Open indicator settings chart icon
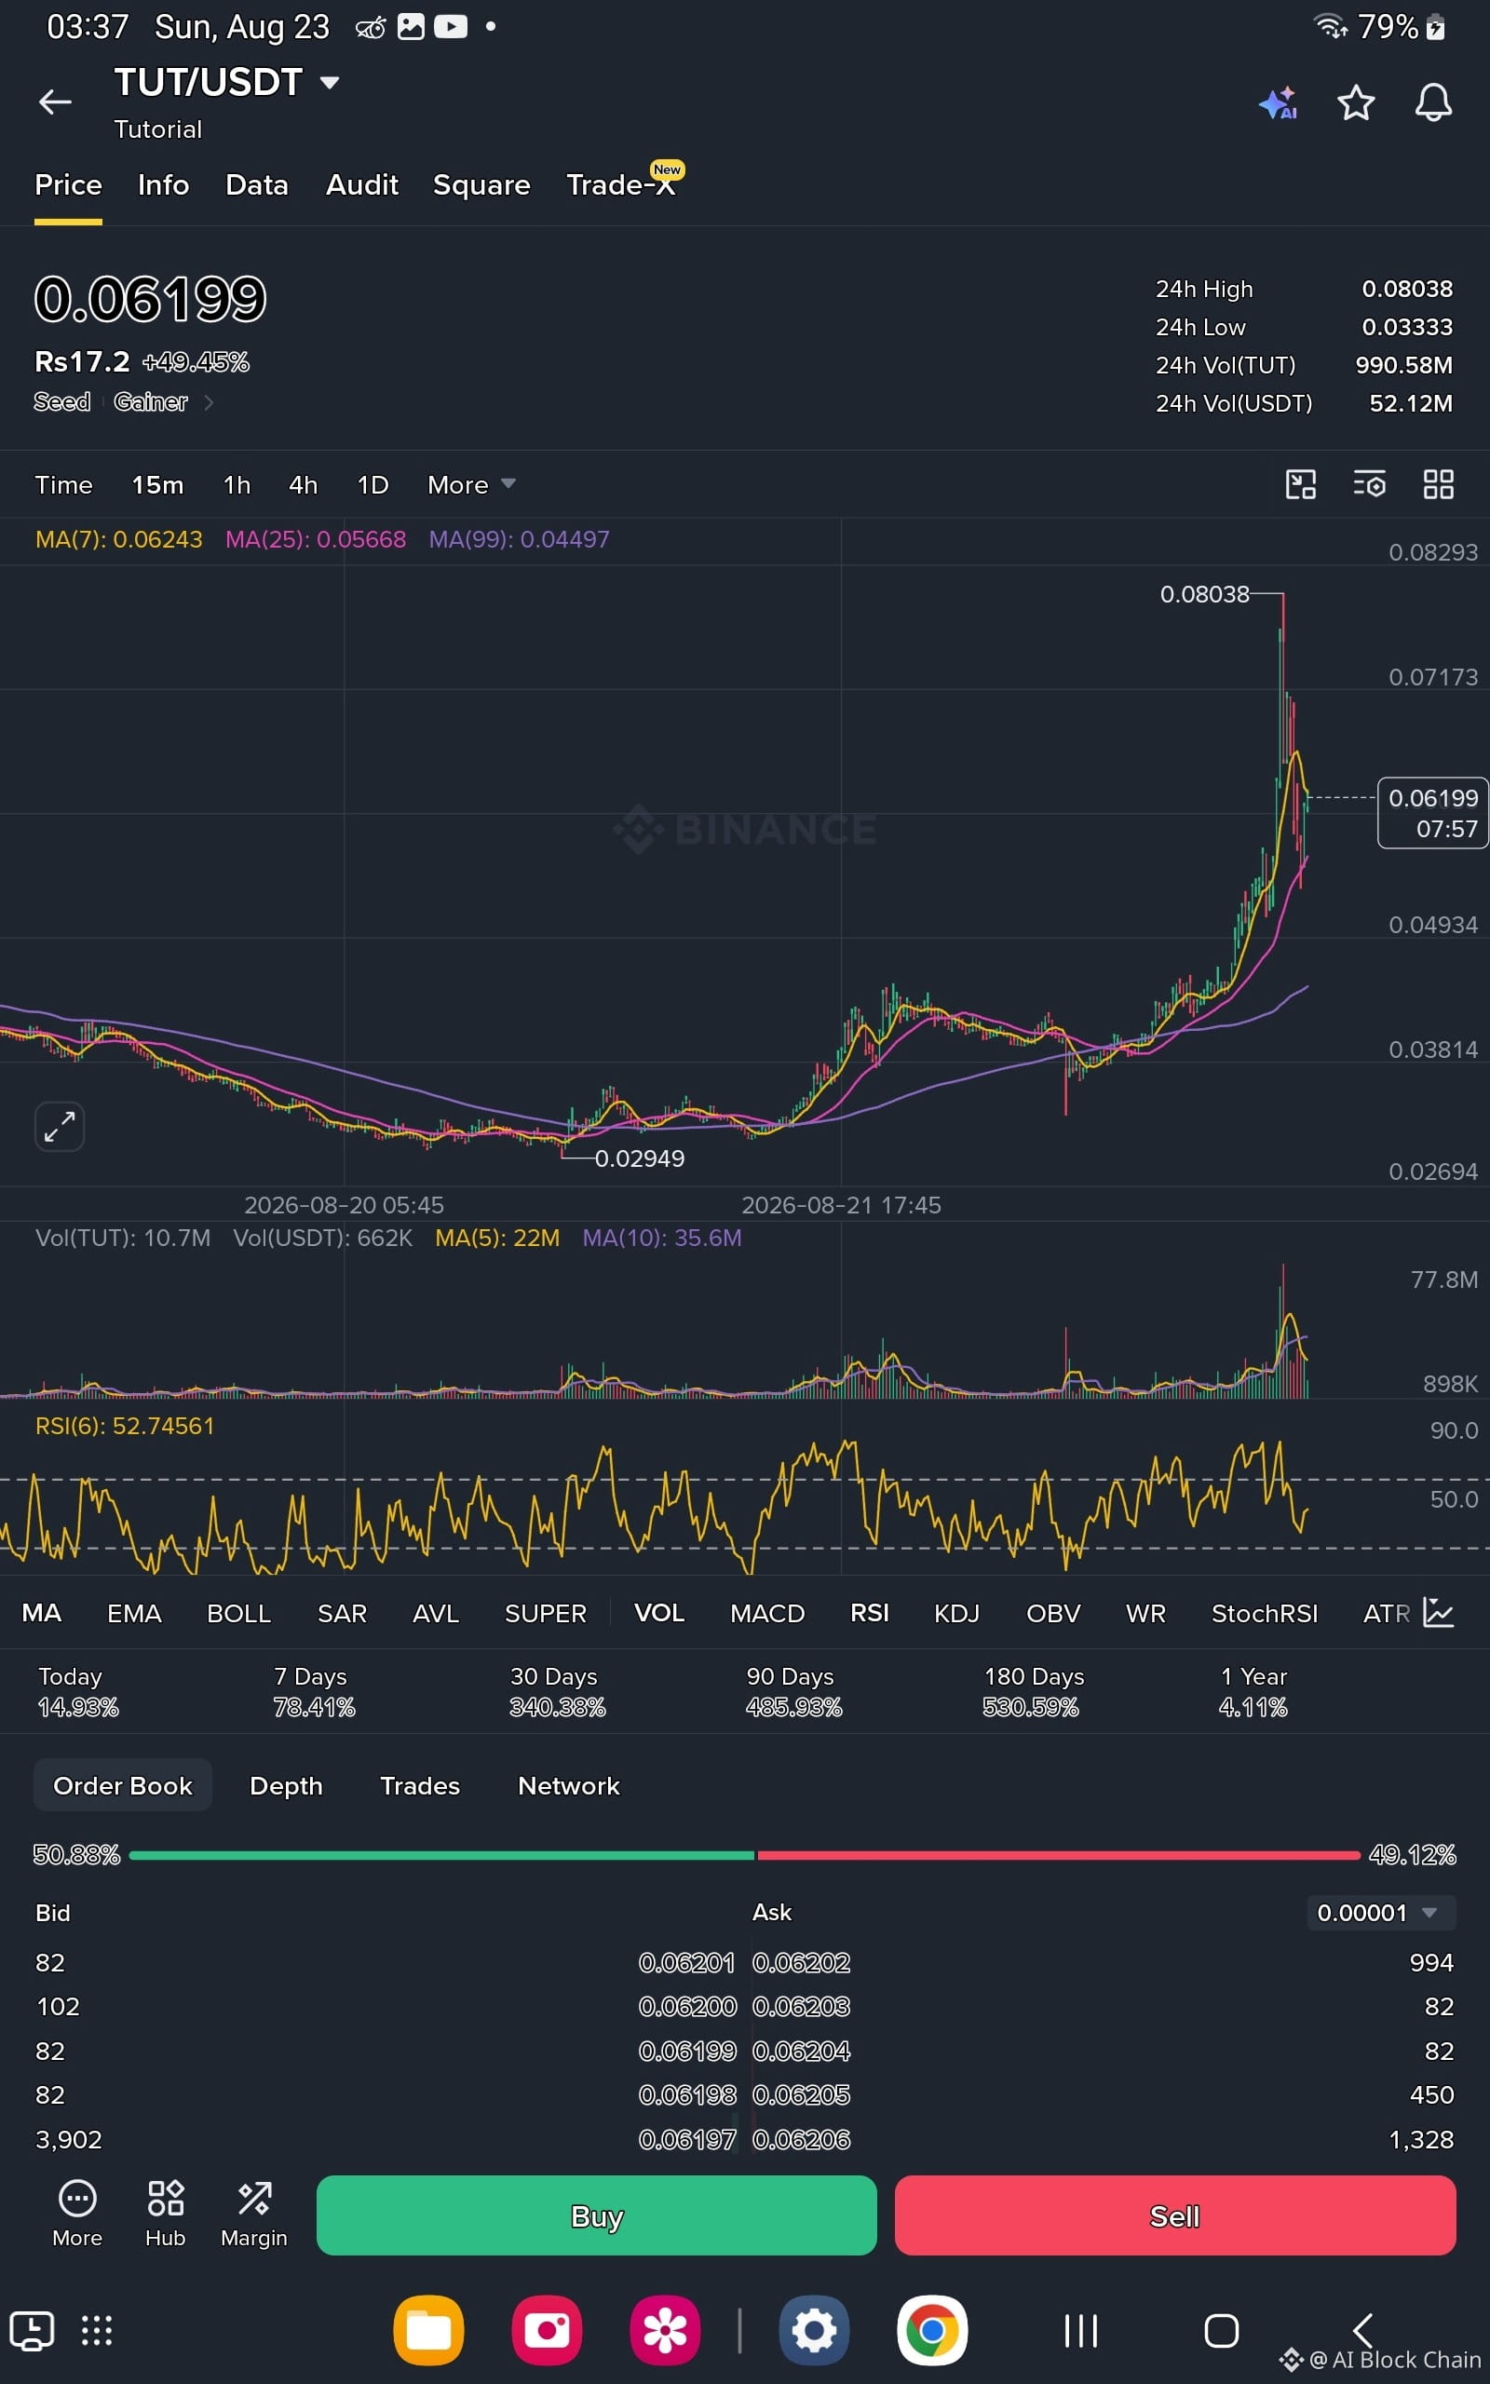1490x2384 pixels. [x=1438, y=1613]
